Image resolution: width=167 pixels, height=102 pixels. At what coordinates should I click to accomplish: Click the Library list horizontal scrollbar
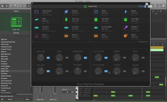[x=24, y=94]
